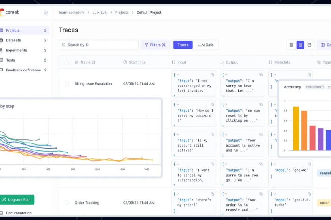Switch to the Traces tab

click(x=183, y=45)
